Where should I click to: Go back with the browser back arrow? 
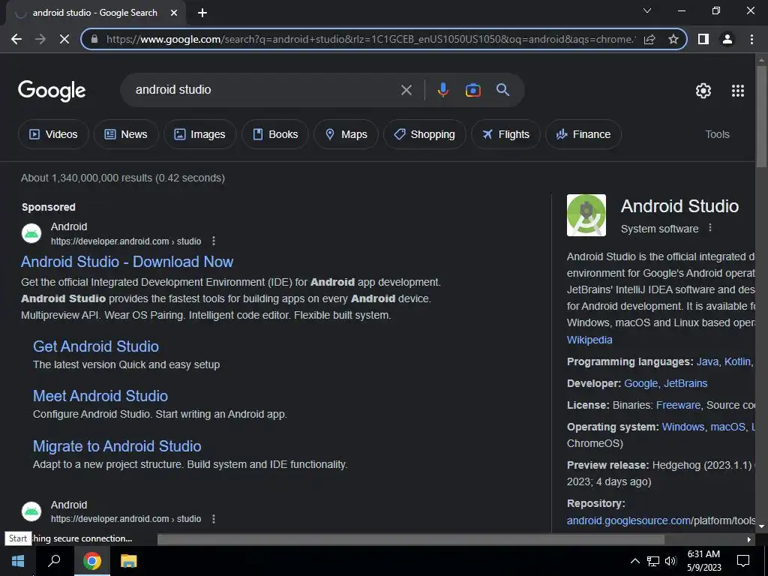[16, 39]
